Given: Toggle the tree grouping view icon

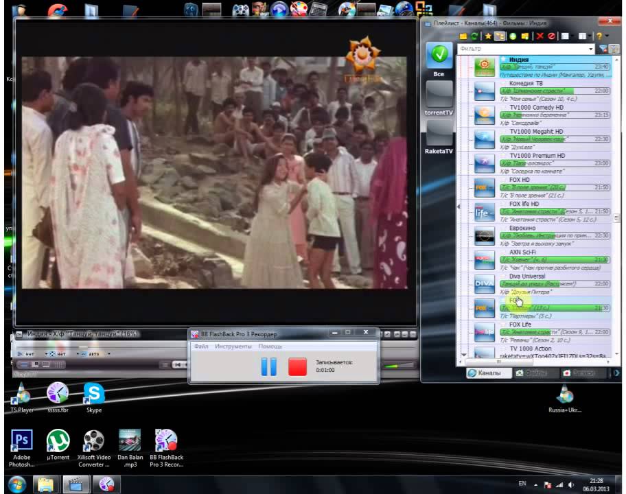Looking at the screenshot, I should pos(500,36).
